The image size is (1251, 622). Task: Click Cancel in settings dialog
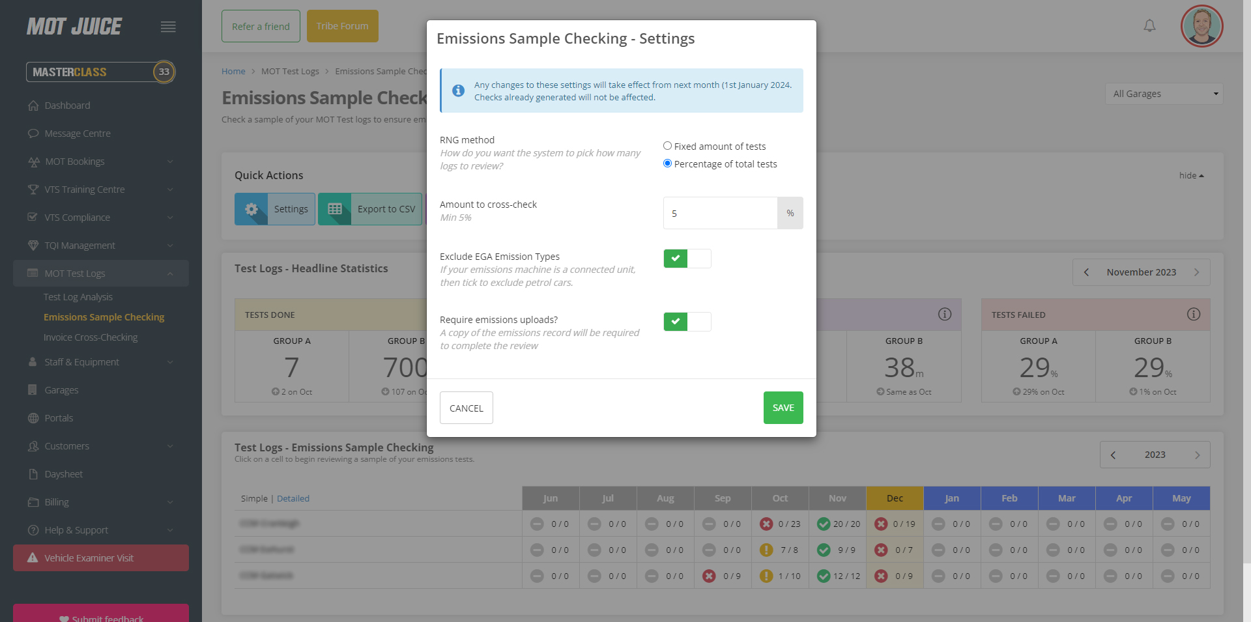coord(467,408)
